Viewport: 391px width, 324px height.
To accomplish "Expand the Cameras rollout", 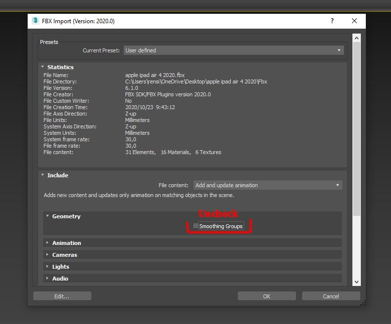I will 47,254.
